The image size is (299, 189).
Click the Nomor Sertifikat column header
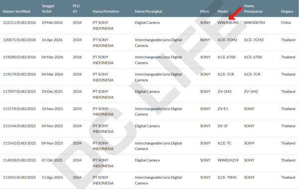click(x=16, y=11)
